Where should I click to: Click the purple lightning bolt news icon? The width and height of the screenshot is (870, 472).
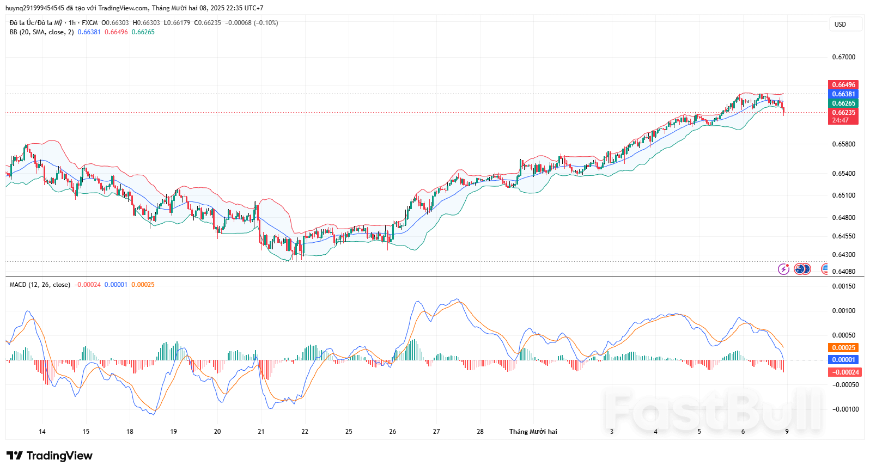[783, 269]
